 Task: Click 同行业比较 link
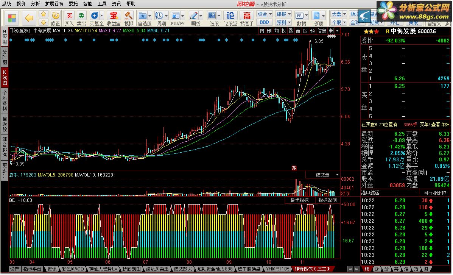pos(435,193)
